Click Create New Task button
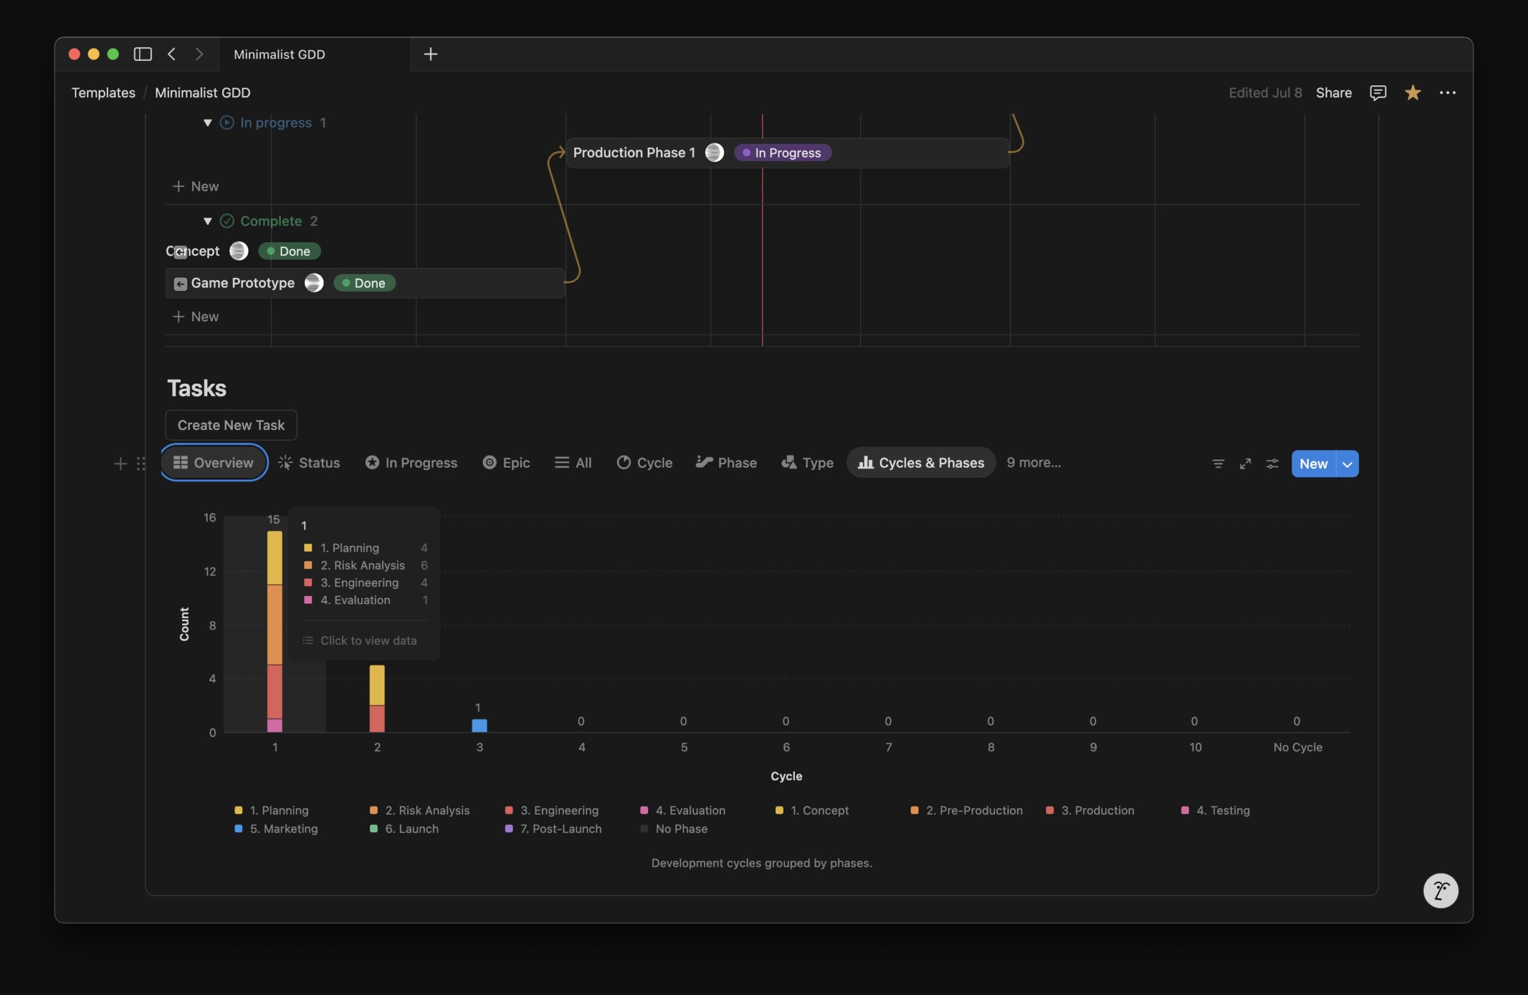 [231, 425]
